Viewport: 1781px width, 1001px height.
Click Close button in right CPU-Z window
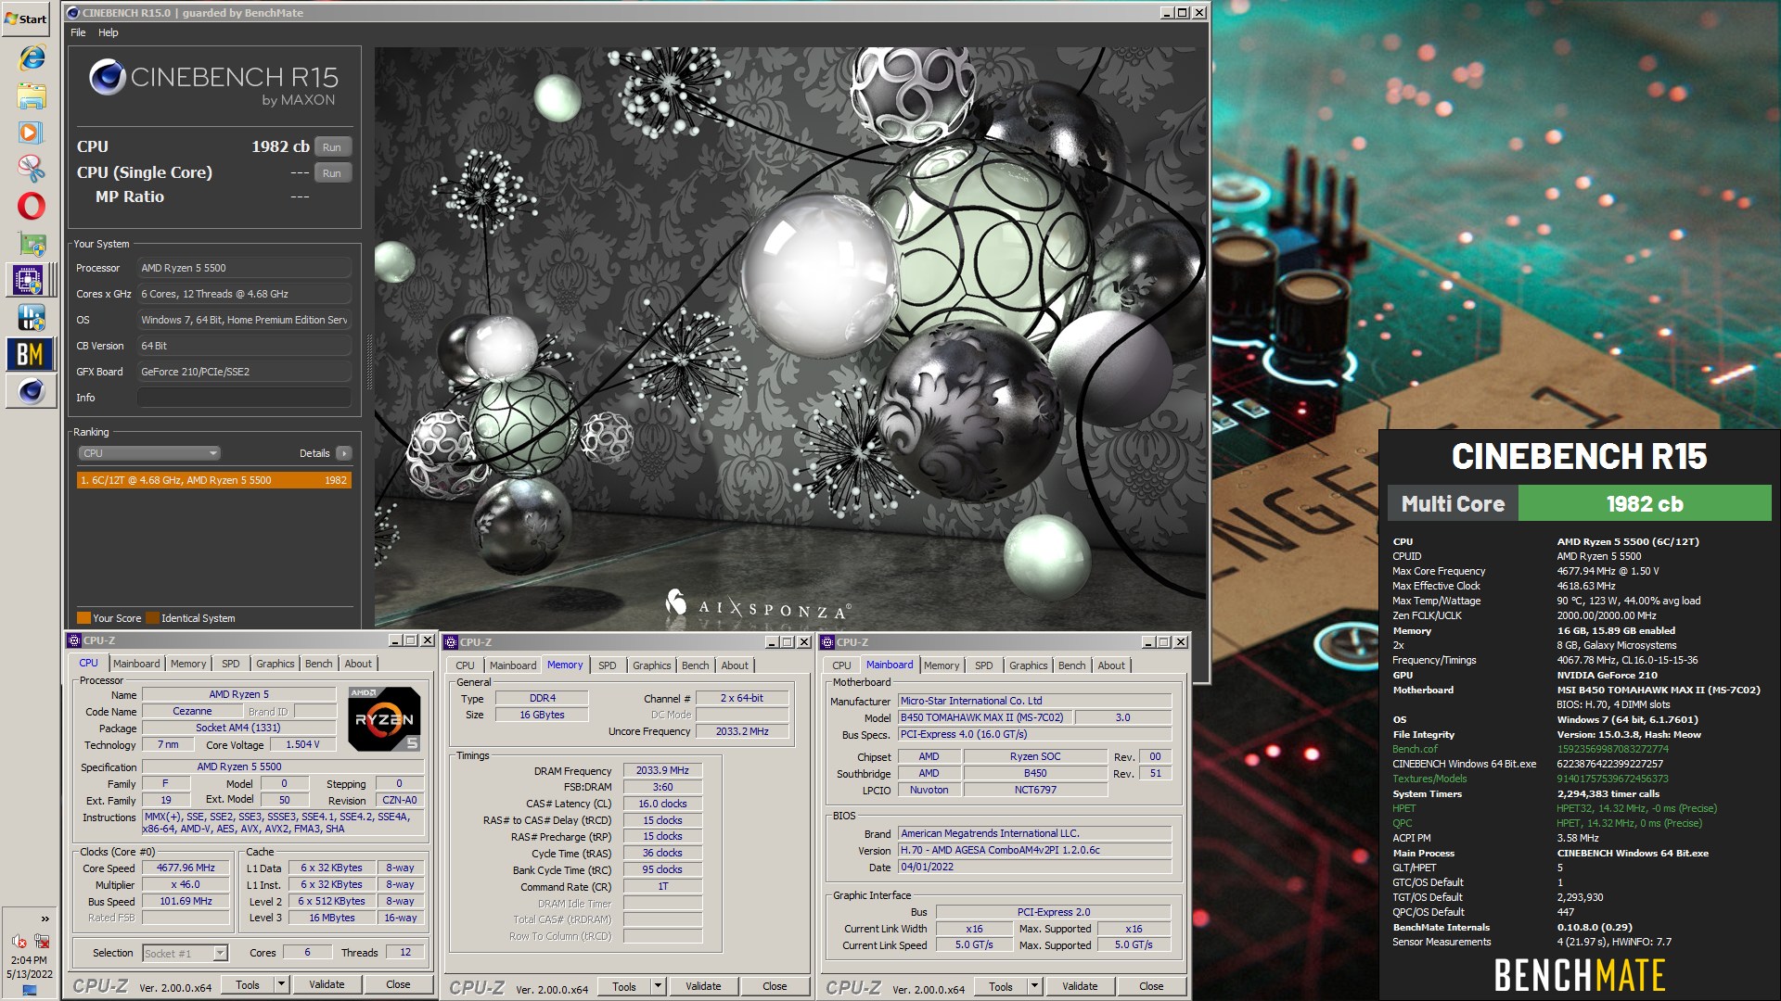point(1151,987)
